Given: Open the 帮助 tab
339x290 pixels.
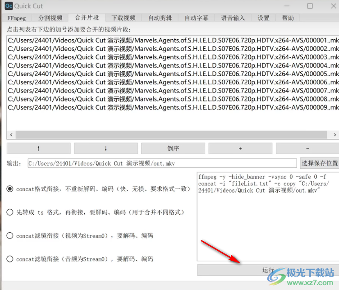Looking at the screenshot, I should [288, 18].
